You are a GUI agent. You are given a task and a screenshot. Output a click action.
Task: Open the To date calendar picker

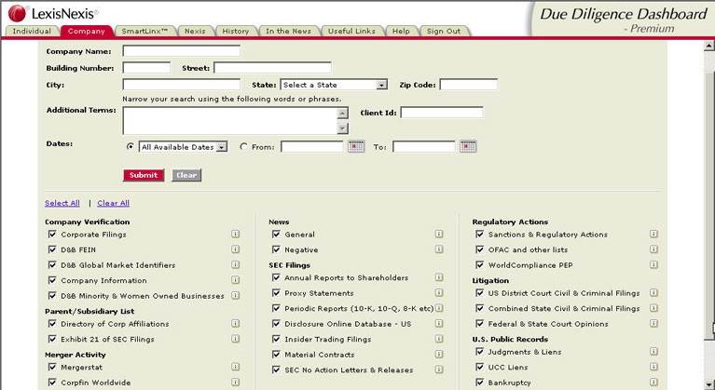[468, 146]
